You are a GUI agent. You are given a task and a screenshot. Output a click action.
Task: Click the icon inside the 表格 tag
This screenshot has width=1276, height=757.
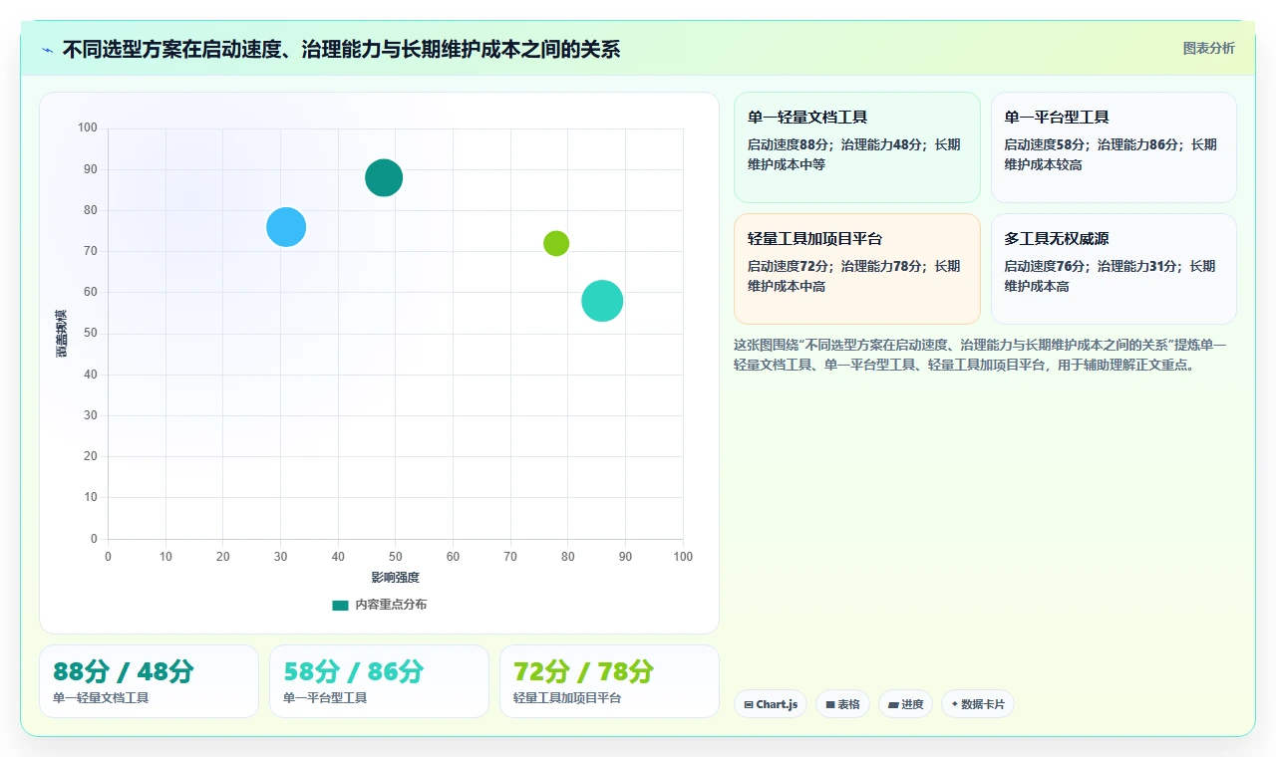tap(829, 705)
